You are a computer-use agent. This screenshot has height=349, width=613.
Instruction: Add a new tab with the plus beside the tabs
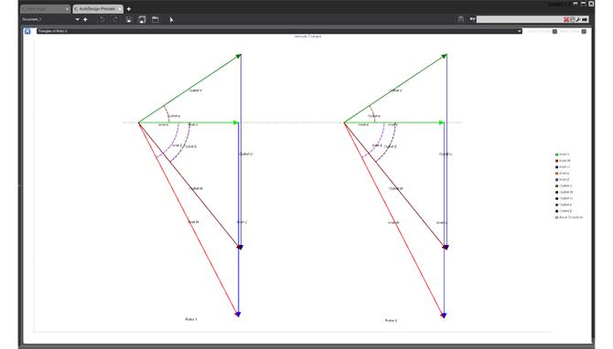[x=129, y=8]
